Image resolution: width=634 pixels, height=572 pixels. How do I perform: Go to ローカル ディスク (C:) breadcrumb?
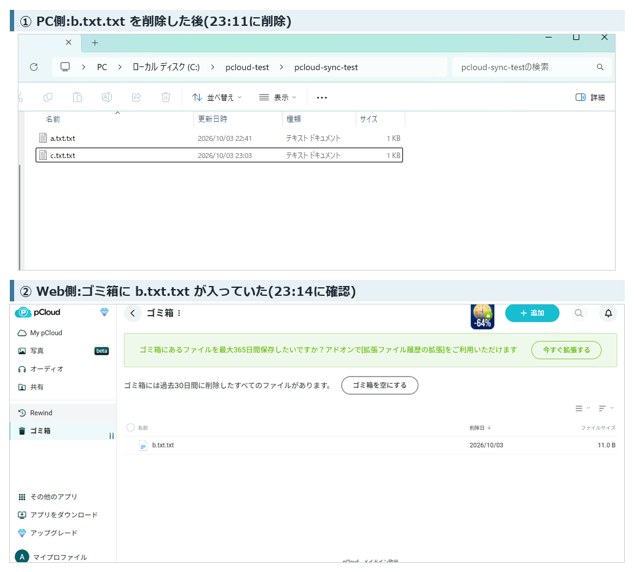(x=166, y=67)
